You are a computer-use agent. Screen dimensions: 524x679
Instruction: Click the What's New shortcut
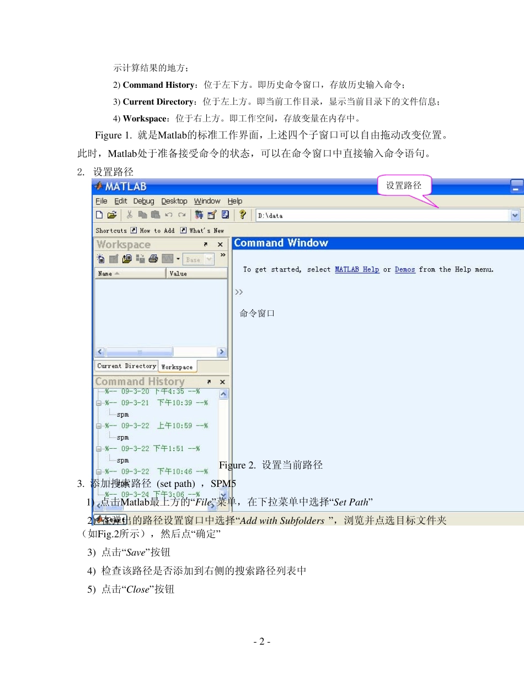(202, 231)
